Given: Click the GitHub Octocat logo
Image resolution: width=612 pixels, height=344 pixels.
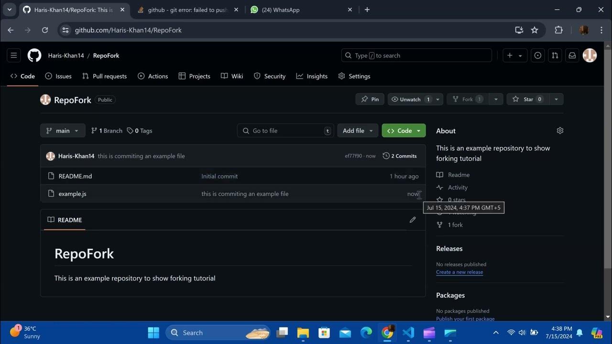Looking at the screenshot, I should (x=34, y=55).
